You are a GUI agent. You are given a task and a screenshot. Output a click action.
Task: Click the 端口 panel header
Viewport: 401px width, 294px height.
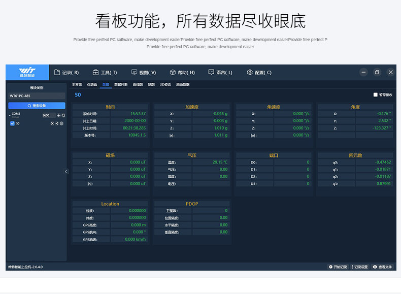pos(274,155)
